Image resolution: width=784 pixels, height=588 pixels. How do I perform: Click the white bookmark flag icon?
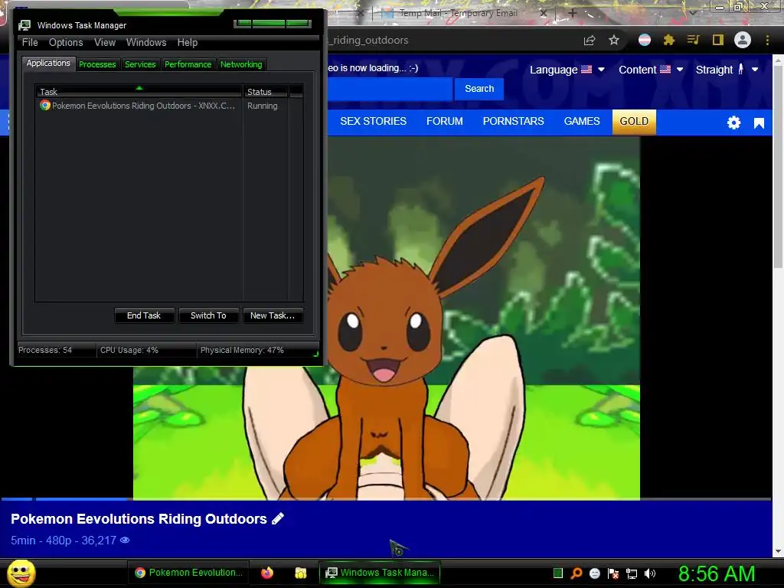click(759, 123)
